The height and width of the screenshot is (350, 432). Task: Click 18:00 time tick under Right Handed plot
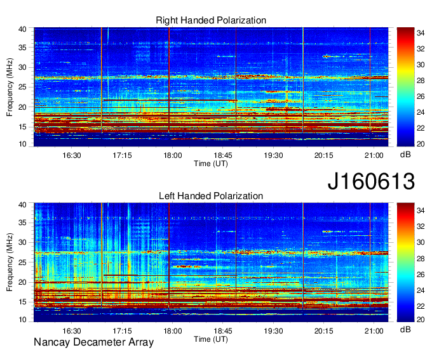[173, 155]
